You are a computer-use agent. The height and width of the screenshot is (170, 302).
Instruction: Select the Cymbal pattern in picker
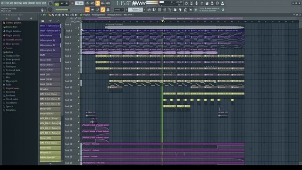50,89
